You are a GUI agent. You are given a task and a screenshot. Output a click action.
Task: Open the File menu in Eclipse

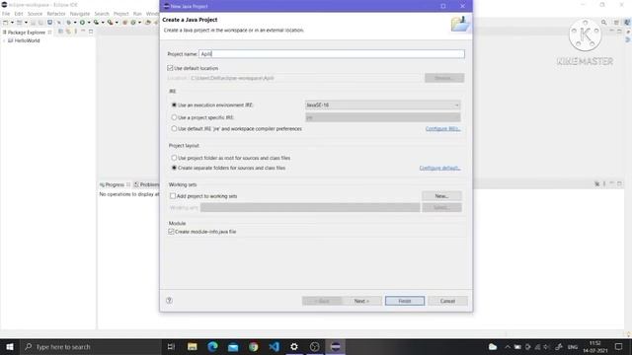pyautogui.click(x=6, y=14)
